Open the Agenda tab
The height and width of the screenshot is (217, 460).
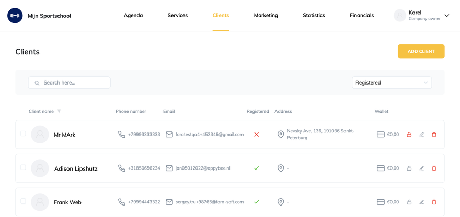click(x=133, y=16)
